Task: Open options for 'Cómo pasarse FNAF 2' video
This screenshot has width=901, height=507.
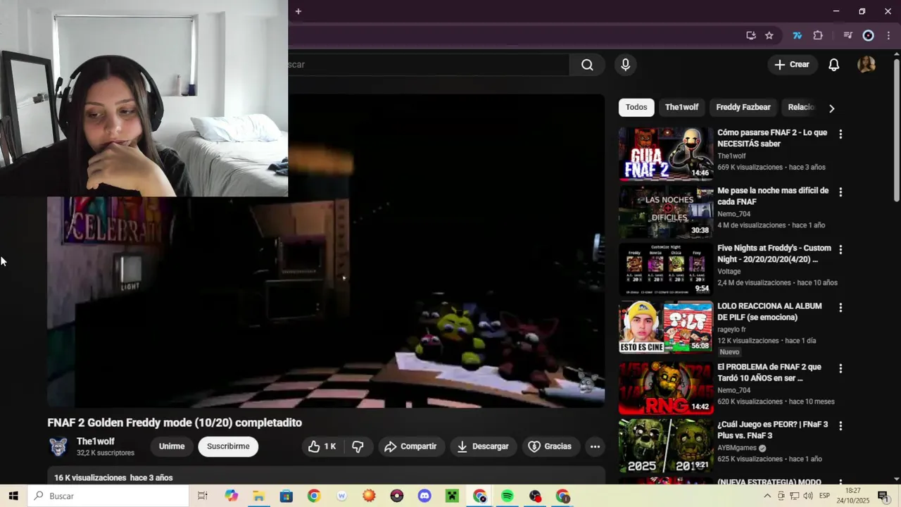Action: click(840, 134)
